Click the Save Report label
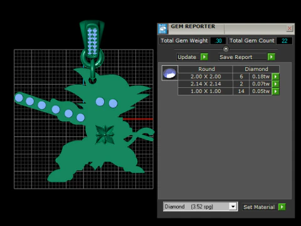301x226 pixels. 236,57
